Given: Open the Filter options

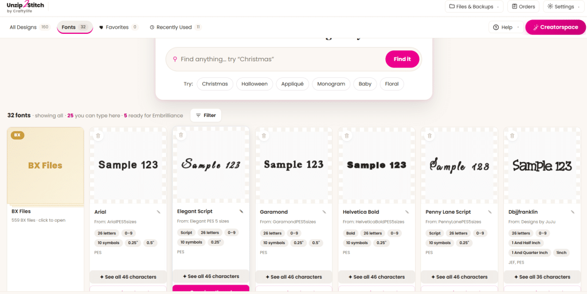Looking at the screenshot, I should 206,115.
